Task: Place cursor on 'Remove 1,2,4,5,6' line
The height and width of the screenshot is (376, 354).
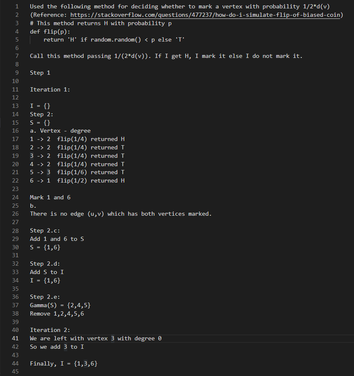Action: 57,313
